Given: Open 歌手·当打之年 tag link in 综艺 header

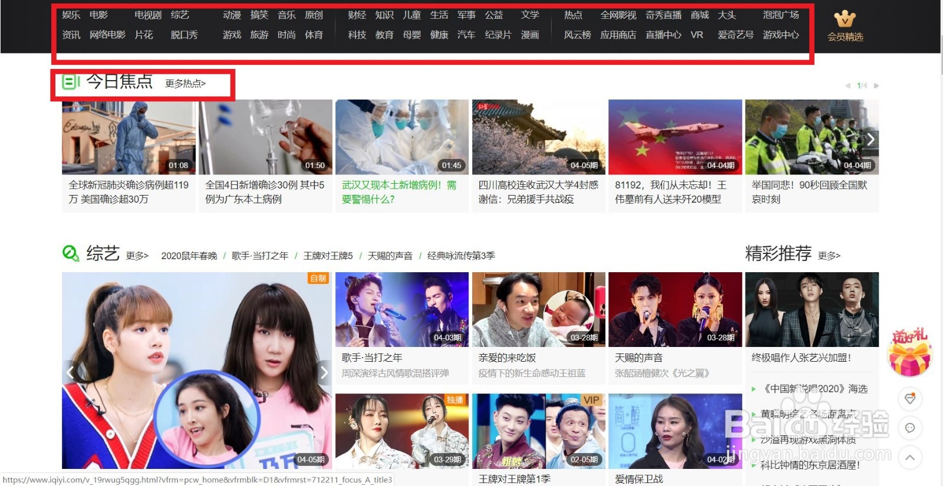Looking at the screenshot, I should (x=260, y=256).
